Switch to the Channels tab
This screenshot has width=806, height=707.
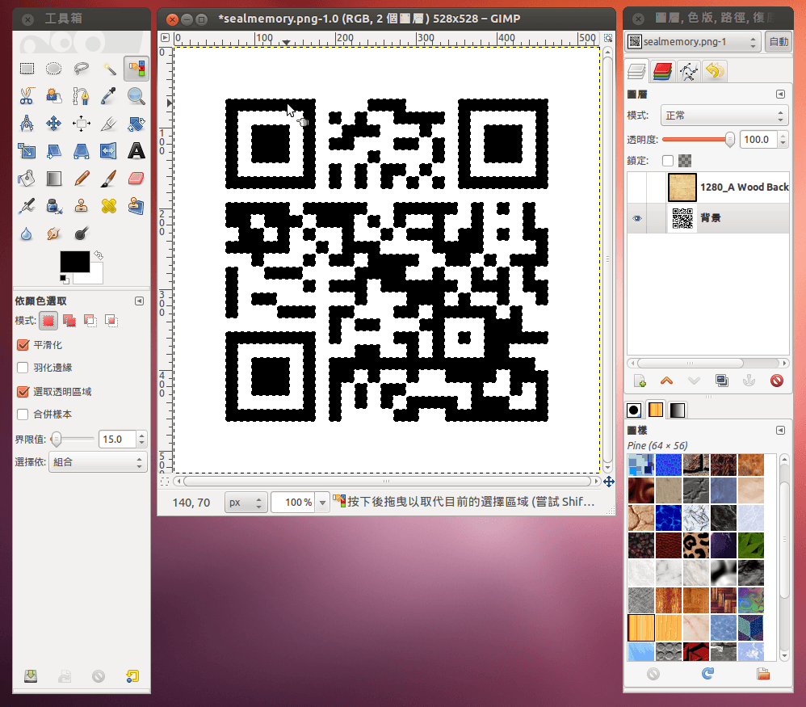662,72
